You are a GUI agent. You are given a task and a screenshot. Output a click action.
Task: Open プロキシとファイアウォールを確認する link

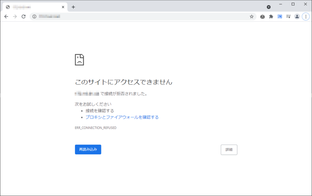point(122,117)
